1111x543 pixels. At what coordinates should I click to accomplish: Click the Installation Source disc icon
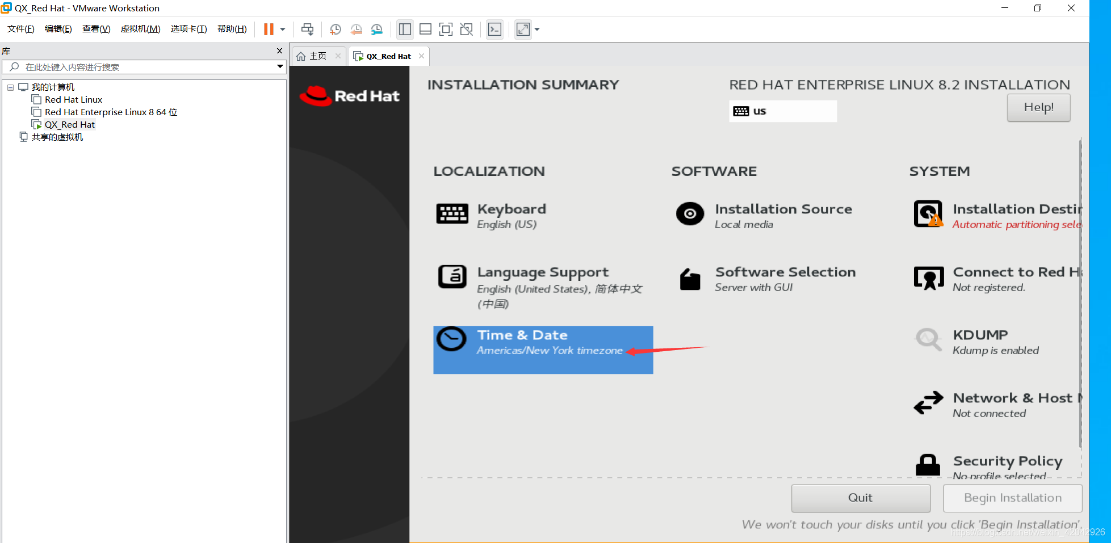tap(690, 214)
